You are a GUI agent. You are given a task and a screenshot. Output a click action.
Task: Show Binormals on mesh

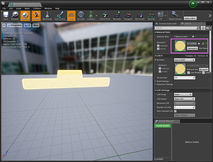tap(140, 16)
